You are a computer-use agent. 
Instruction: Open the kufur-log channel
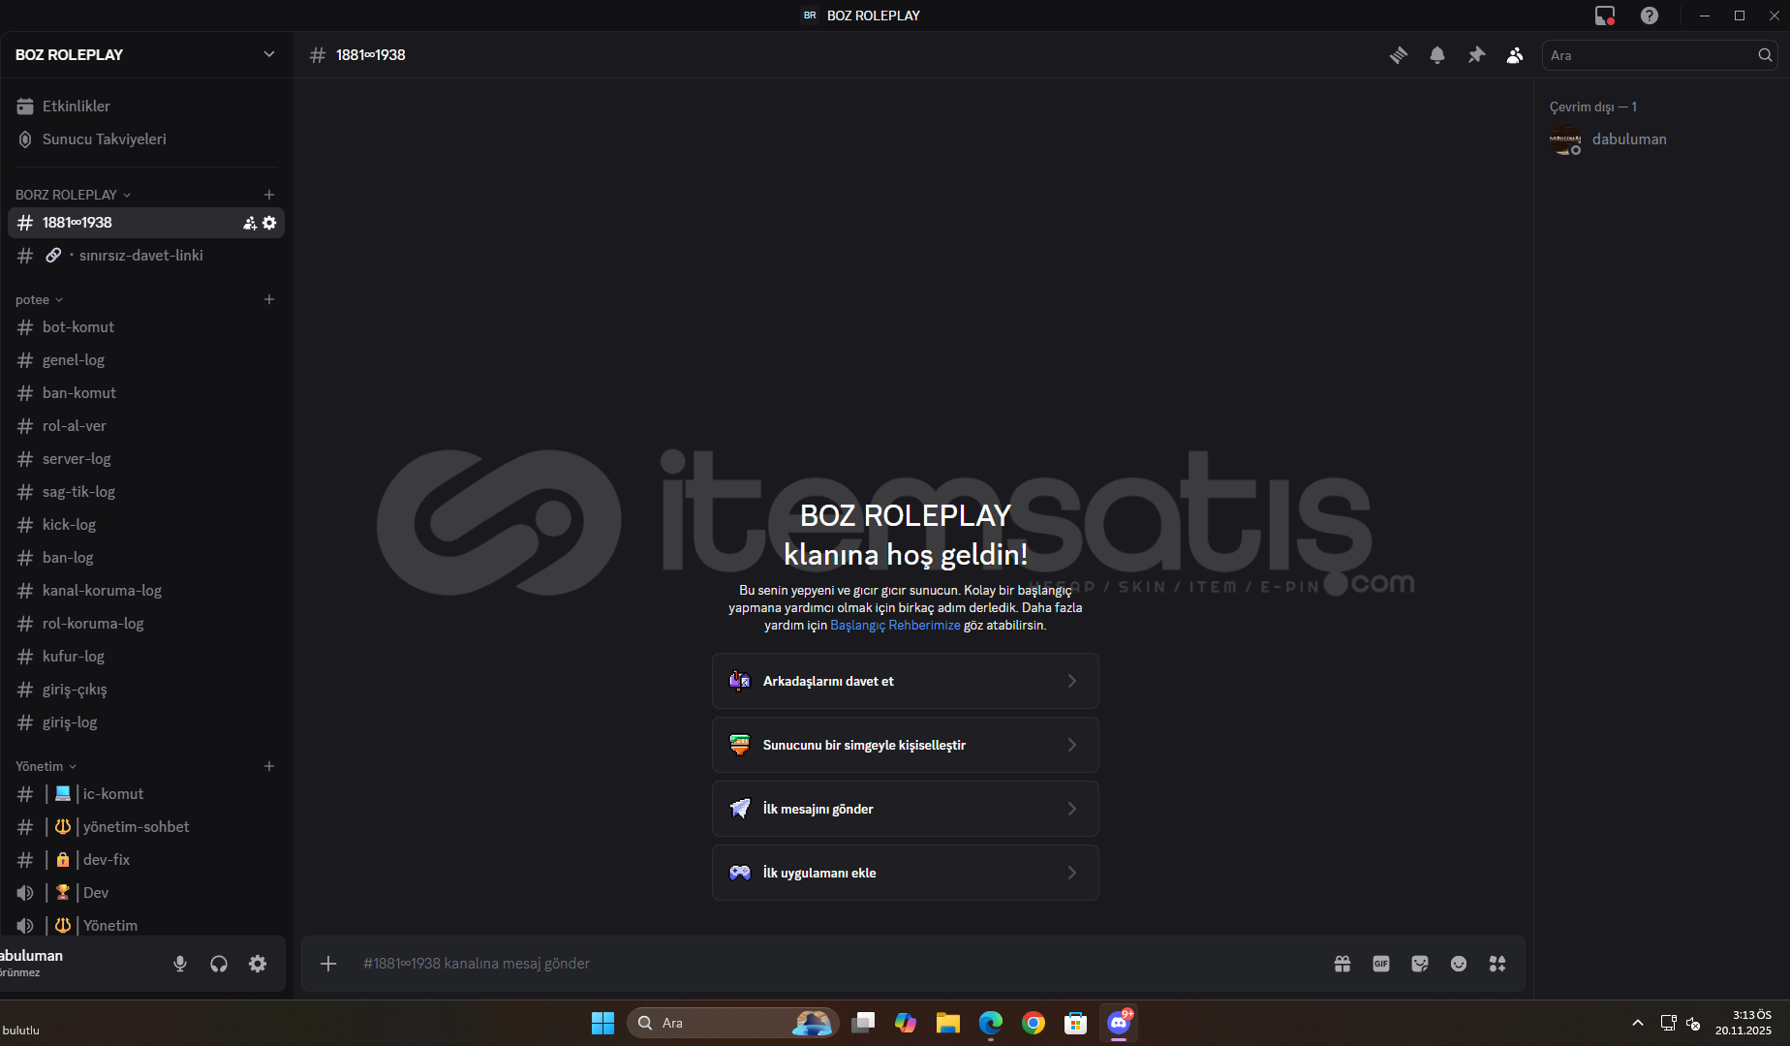point(145,657)
